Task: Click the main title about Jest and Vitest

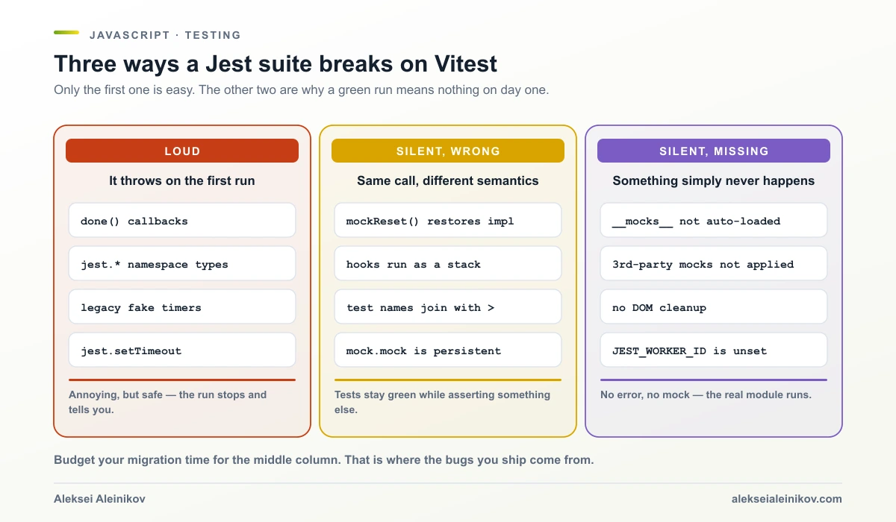Action: [276, 63]
